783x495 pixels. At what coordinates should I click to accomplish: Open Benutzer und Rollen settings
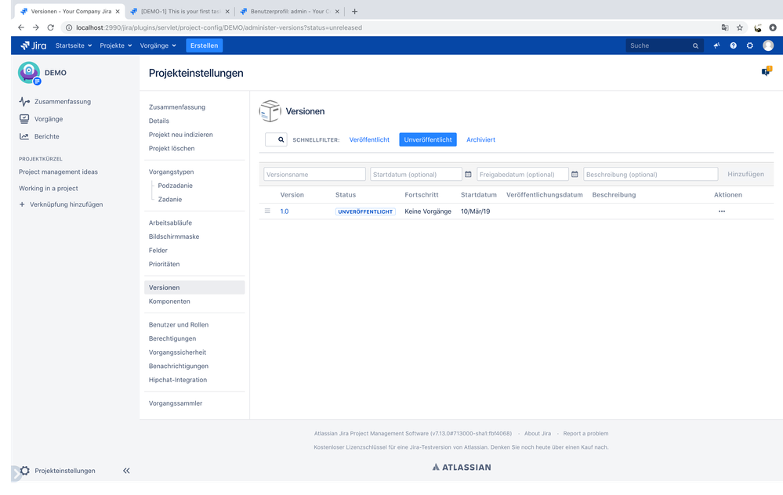[178, 325]
